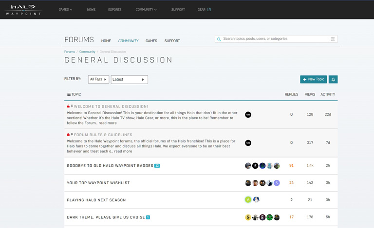The image size is (374, 228).
Task: Open Esports in the top navigation
Action: [x=115, y=10]
